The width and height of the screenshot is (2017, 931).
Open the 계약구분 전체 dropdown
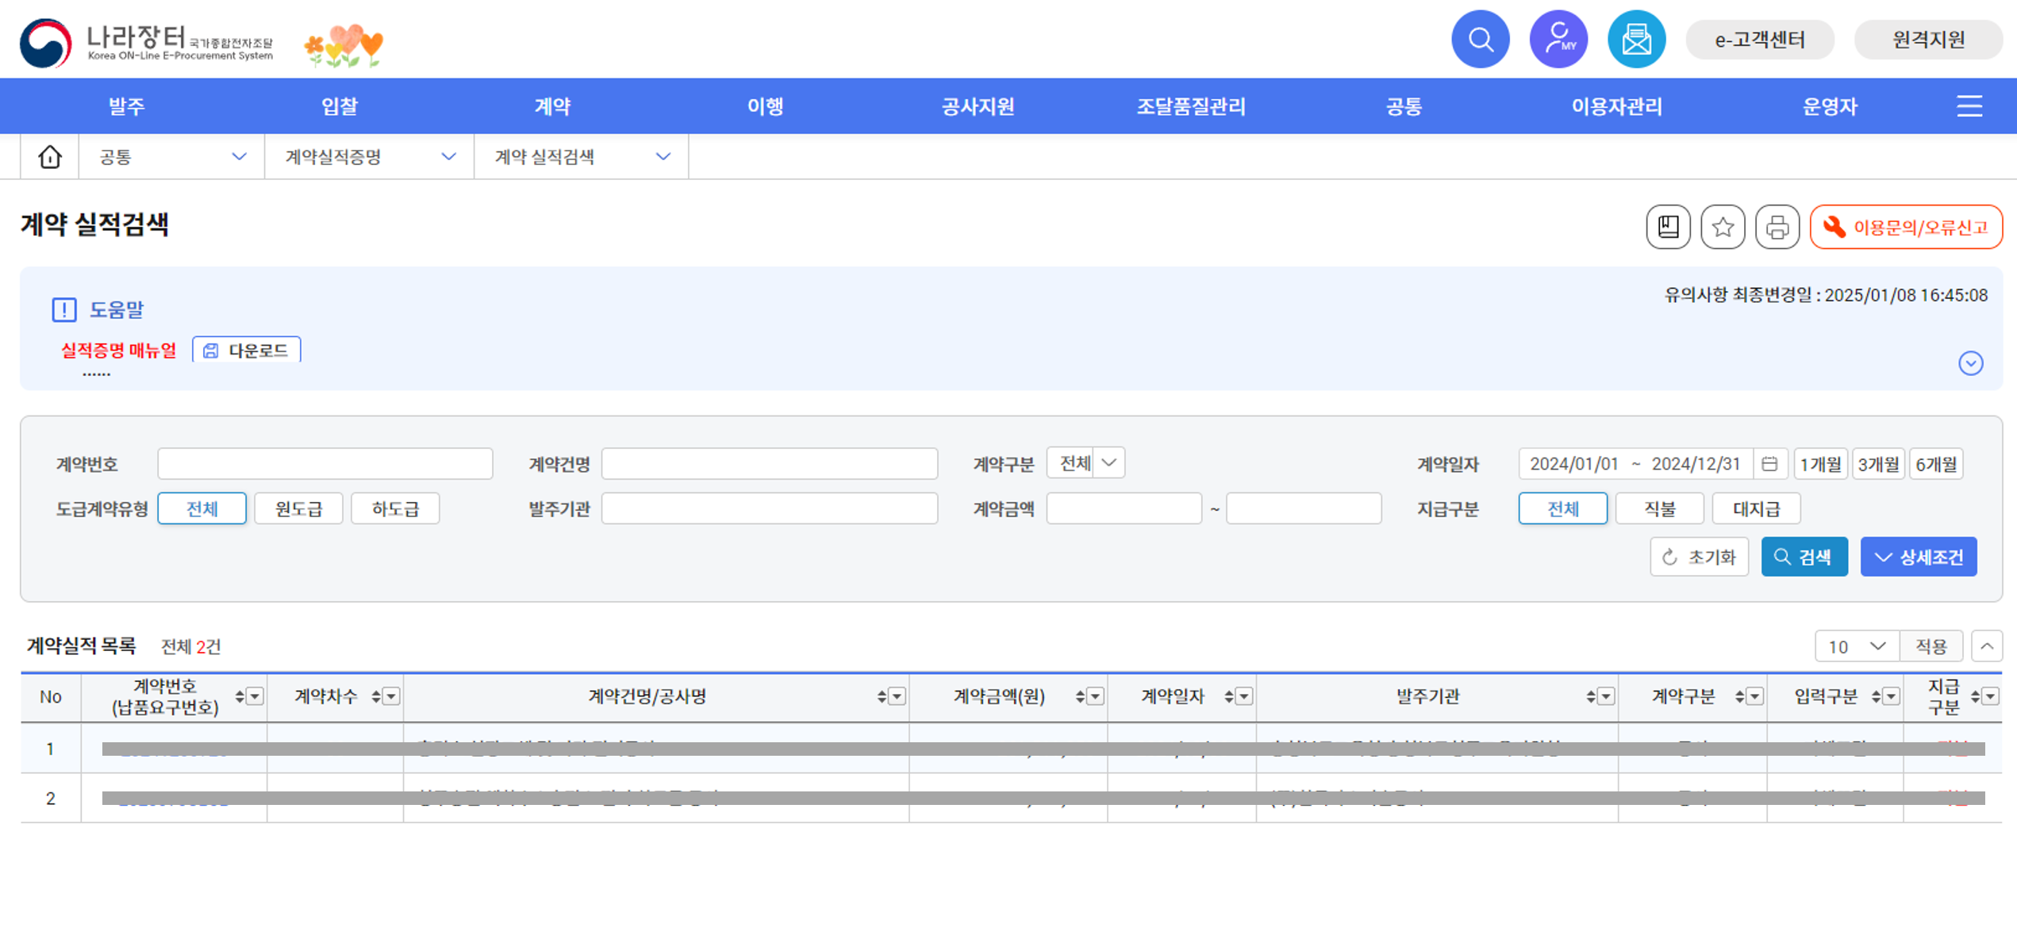coord(1085,463)
